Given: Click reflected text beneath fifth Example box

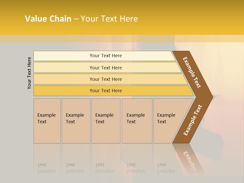Looking at the screenshot, I should click(166, 168).
